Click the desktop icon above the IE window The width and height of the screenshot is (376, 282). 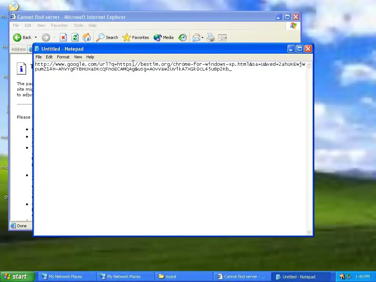14,6
